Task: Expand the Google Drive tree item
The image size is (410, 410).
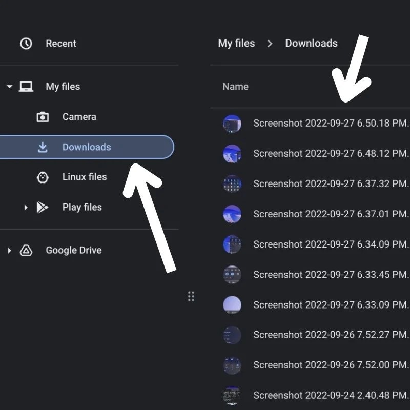Action: click(x=9, y=250)
